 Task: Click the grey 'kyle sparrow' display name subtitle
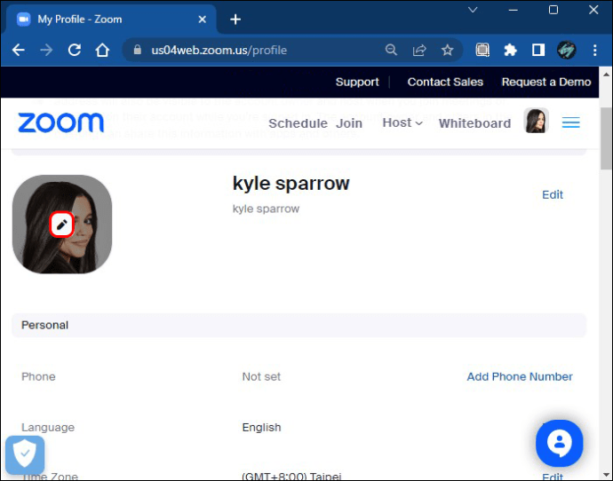pyautogui.click(x=266, y=209)
